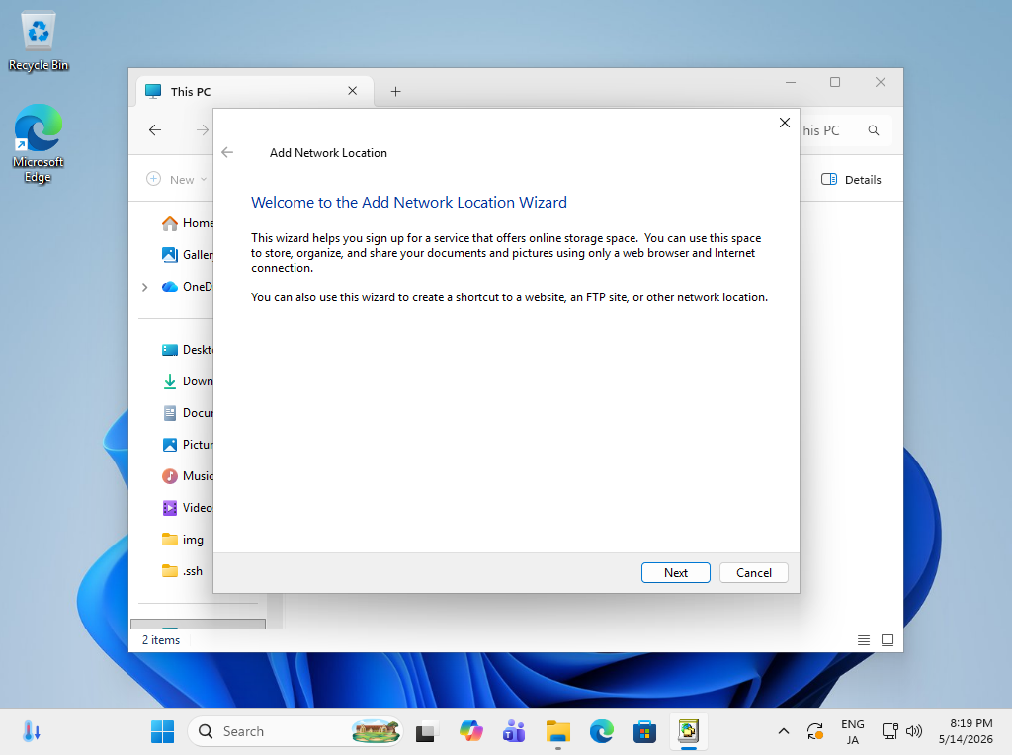The height and width of the screenshot is (755, 1012).
Task: Open the volume control in system tray
Action: click(x=914, y=731)
